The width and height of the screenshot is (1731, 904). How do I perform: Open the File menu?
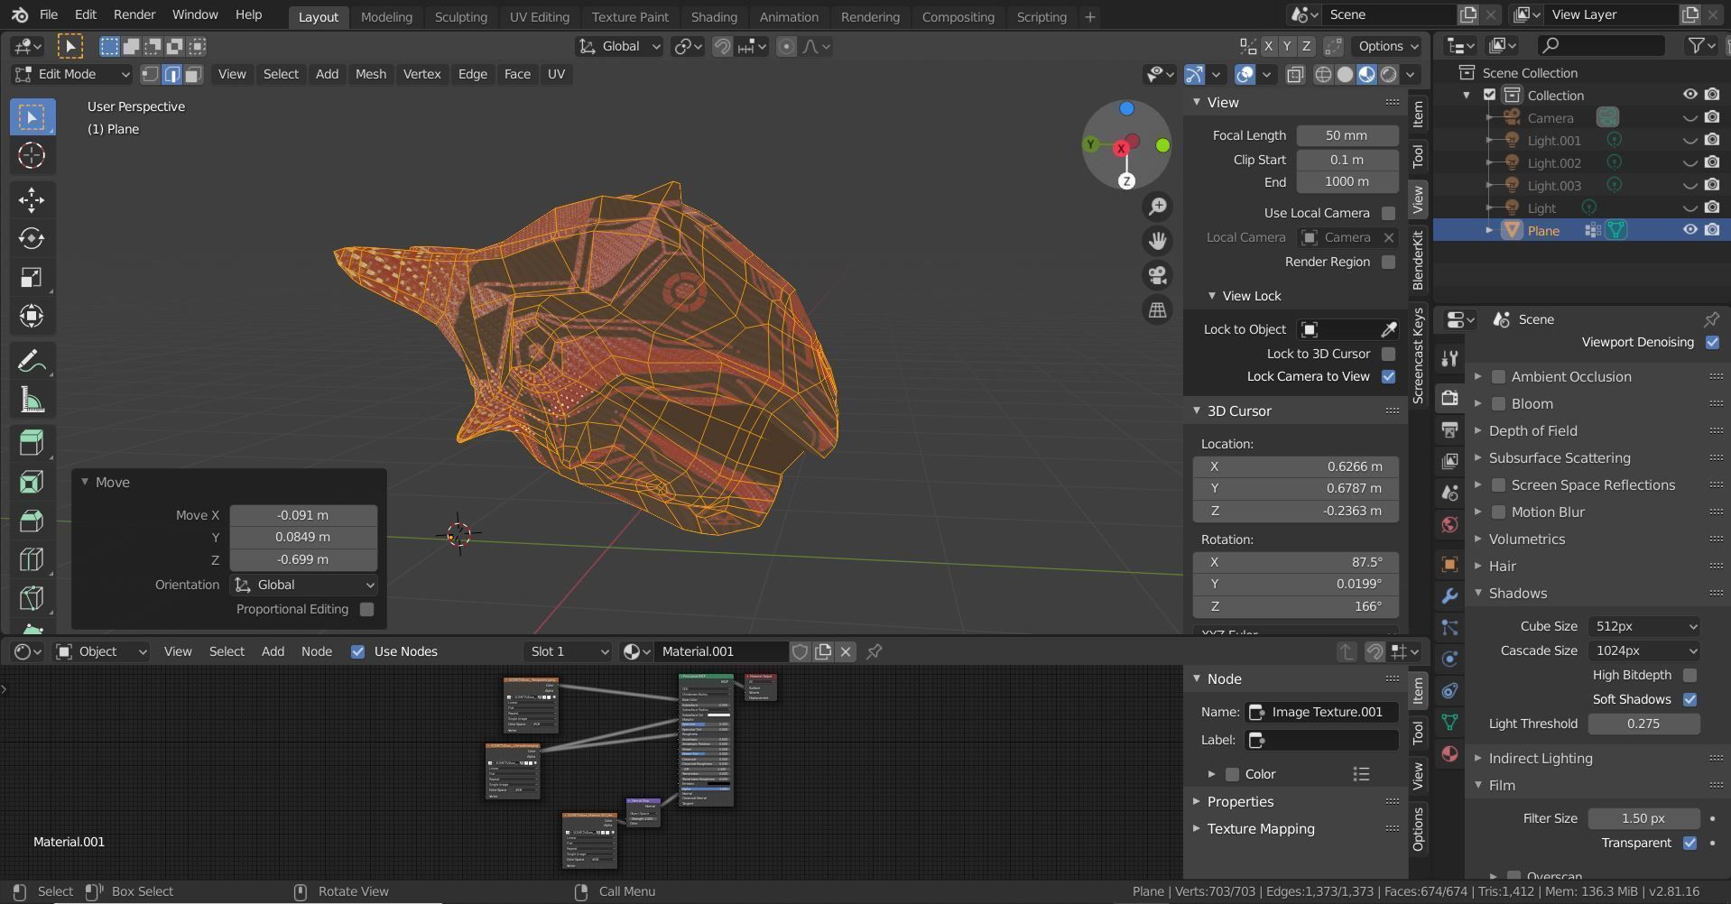tap(49, 14)
